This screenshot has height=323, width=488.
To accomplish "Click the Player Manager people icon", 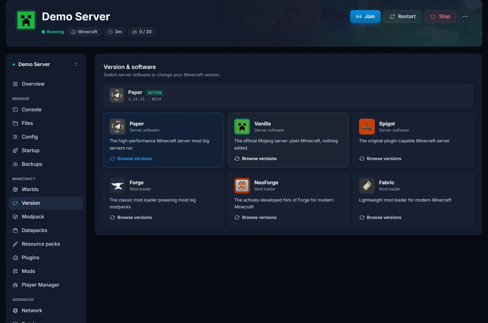I will click(15, 285).
